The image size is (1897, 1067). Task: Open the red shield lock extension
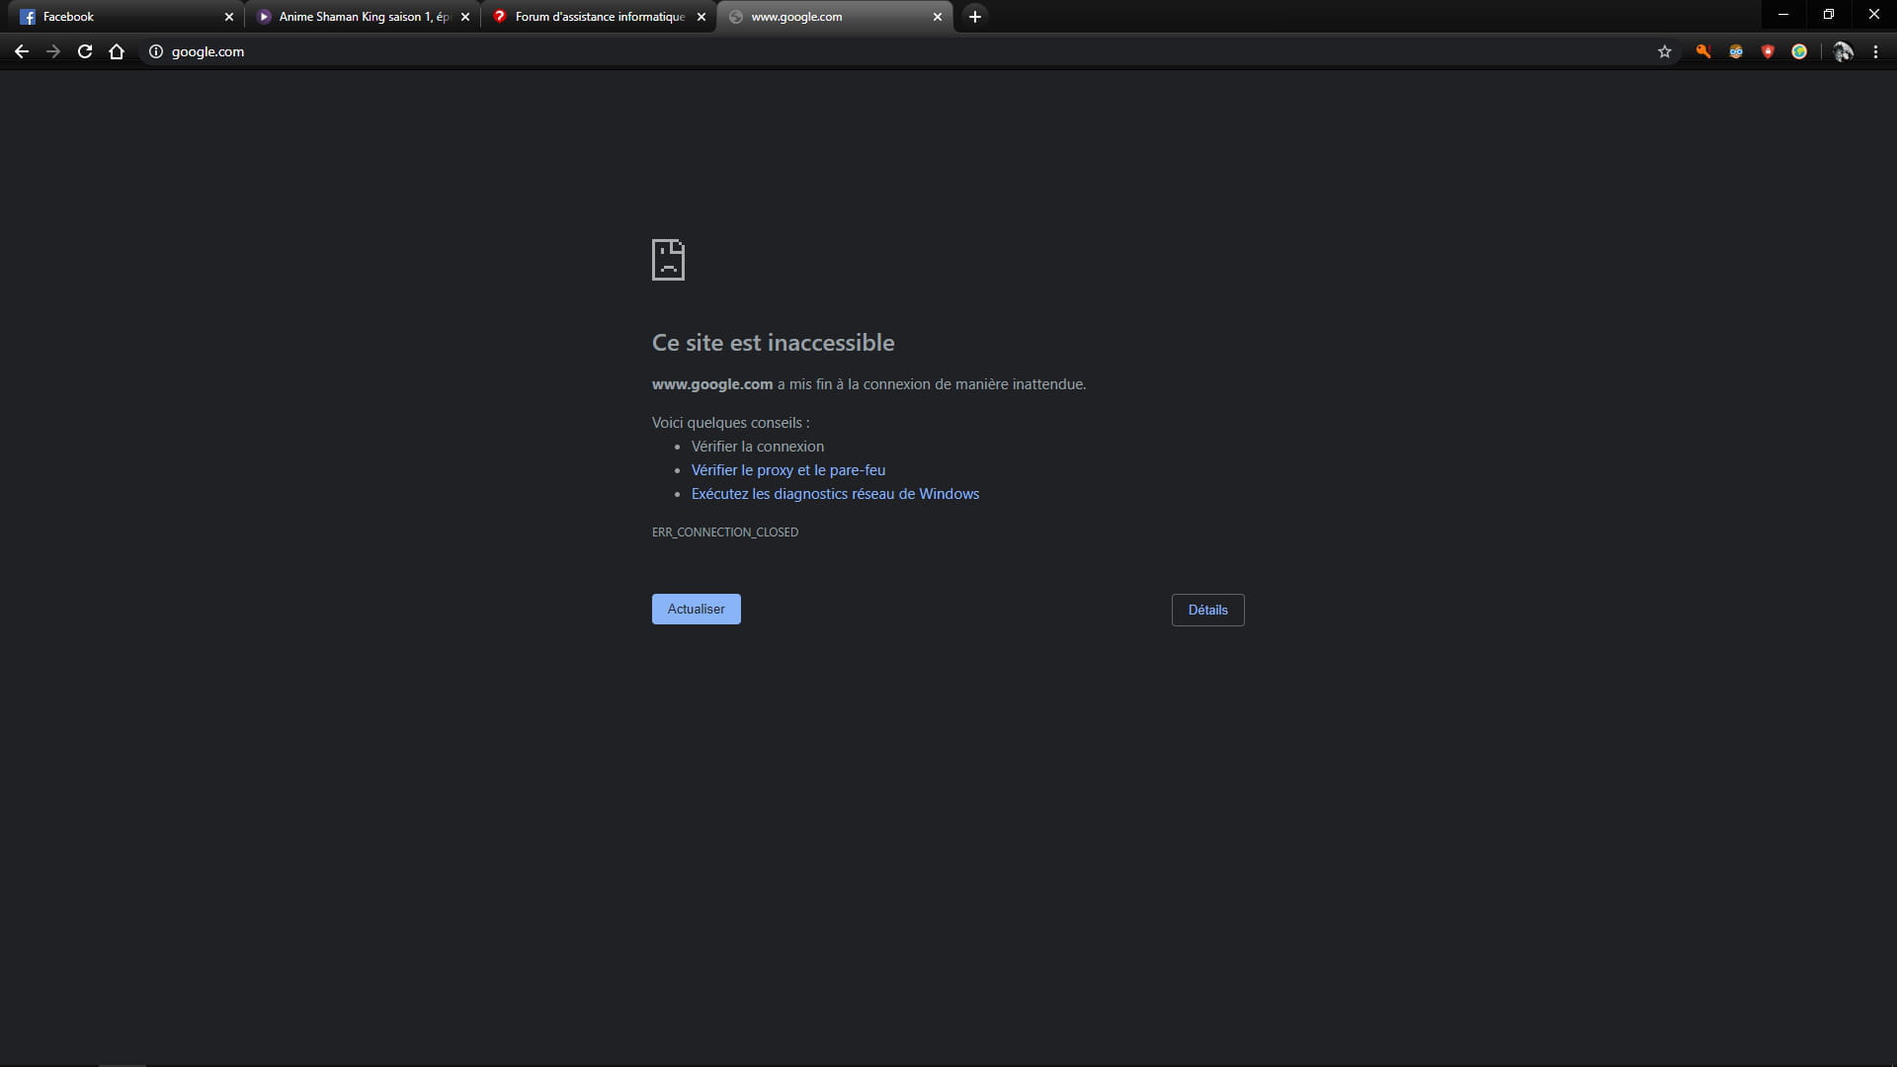point(1768,51)
